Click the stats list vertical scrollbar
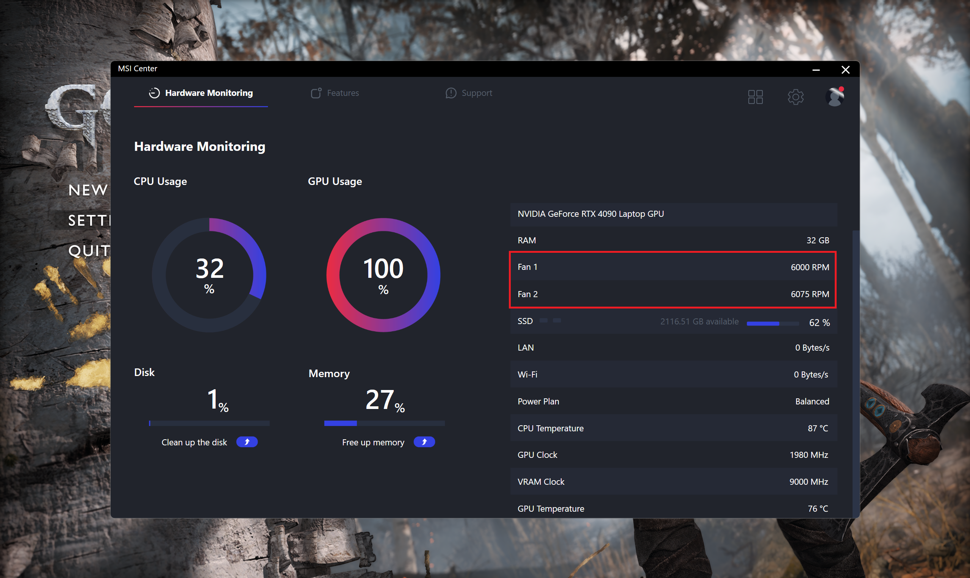The image size is (970, 578). [x=856, y=374]
